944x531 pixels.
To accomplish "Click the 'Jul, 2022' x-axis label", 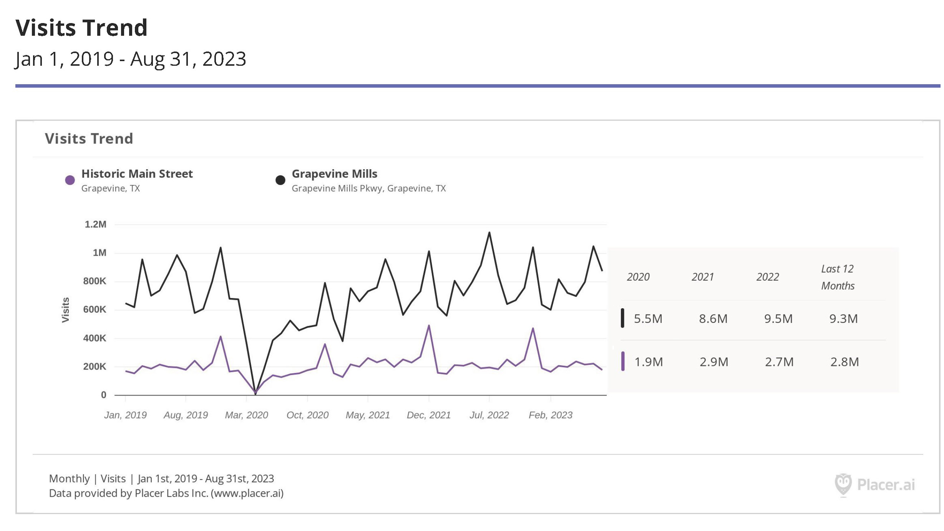I will click(x=489, y=415).
